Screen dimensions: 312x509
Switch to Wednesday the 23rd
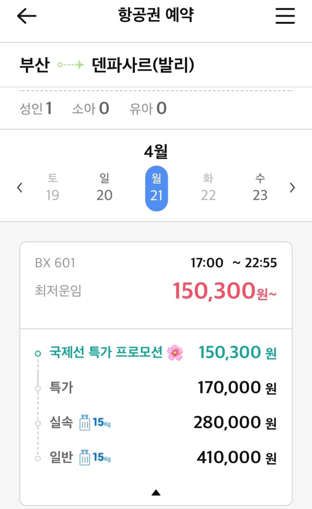point(260,188)
